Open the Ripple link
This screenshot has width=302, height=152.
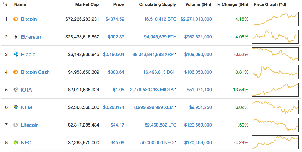pos(28,55)
